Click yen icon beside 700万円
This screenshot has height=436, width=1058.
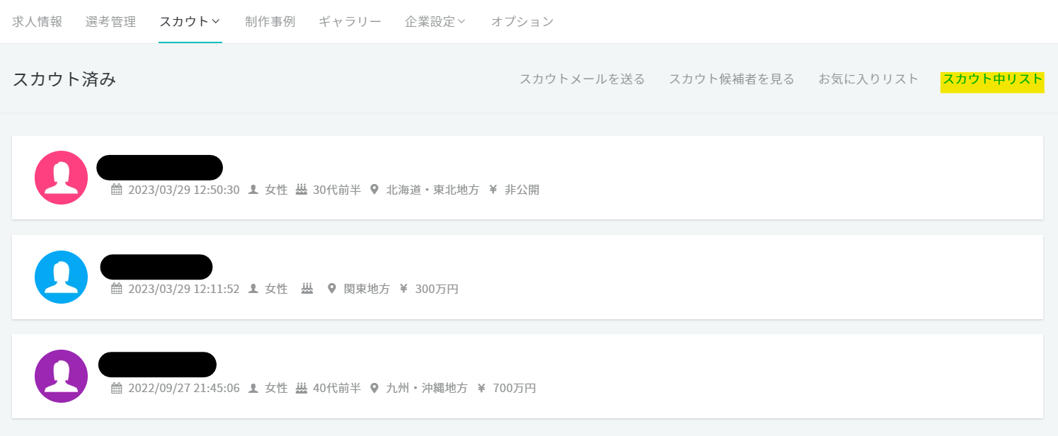pyautogui.click(x=482, y=388)
